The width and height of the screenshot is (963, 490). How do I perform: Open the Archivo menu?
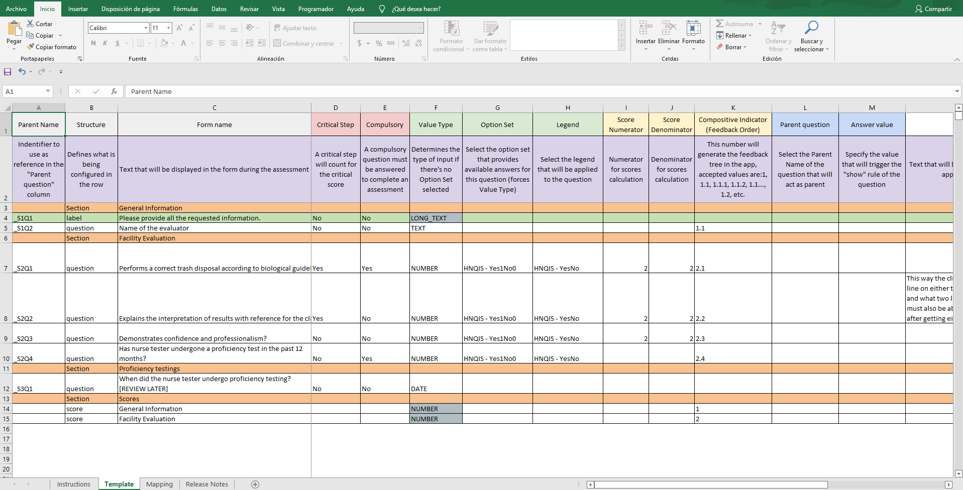tap(17, 9)
